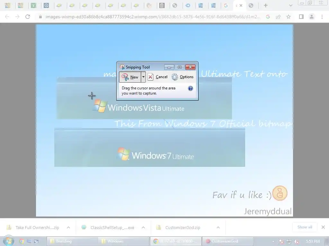Screen dimensions: 329x246
Task: Open the Chrome profile avatar menu
Action: (312, 17)
